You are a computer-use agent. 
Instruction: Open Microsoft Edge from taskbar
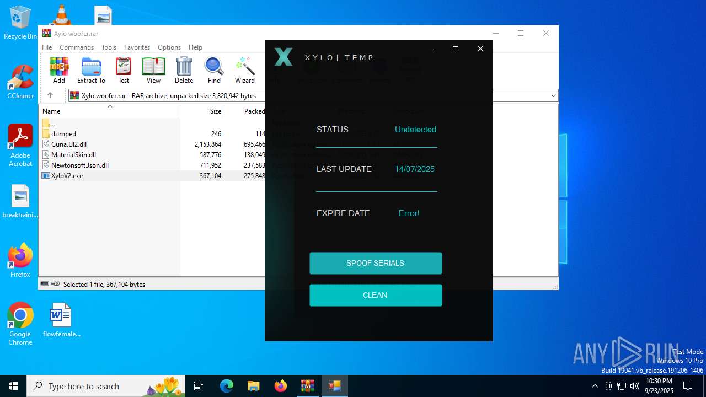(x=227, y=386)
